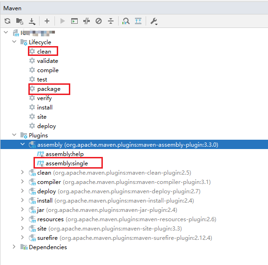Screen dimensions: 268x265
Task: Collapse the assembly plugin node
Action: coord(22,144)
